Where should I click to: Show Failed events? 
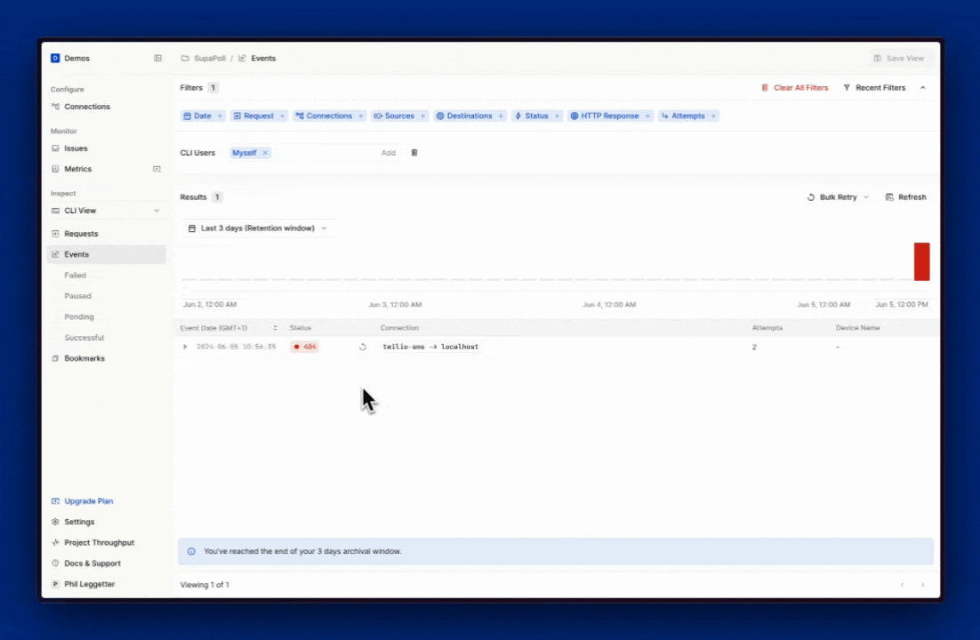75,276
